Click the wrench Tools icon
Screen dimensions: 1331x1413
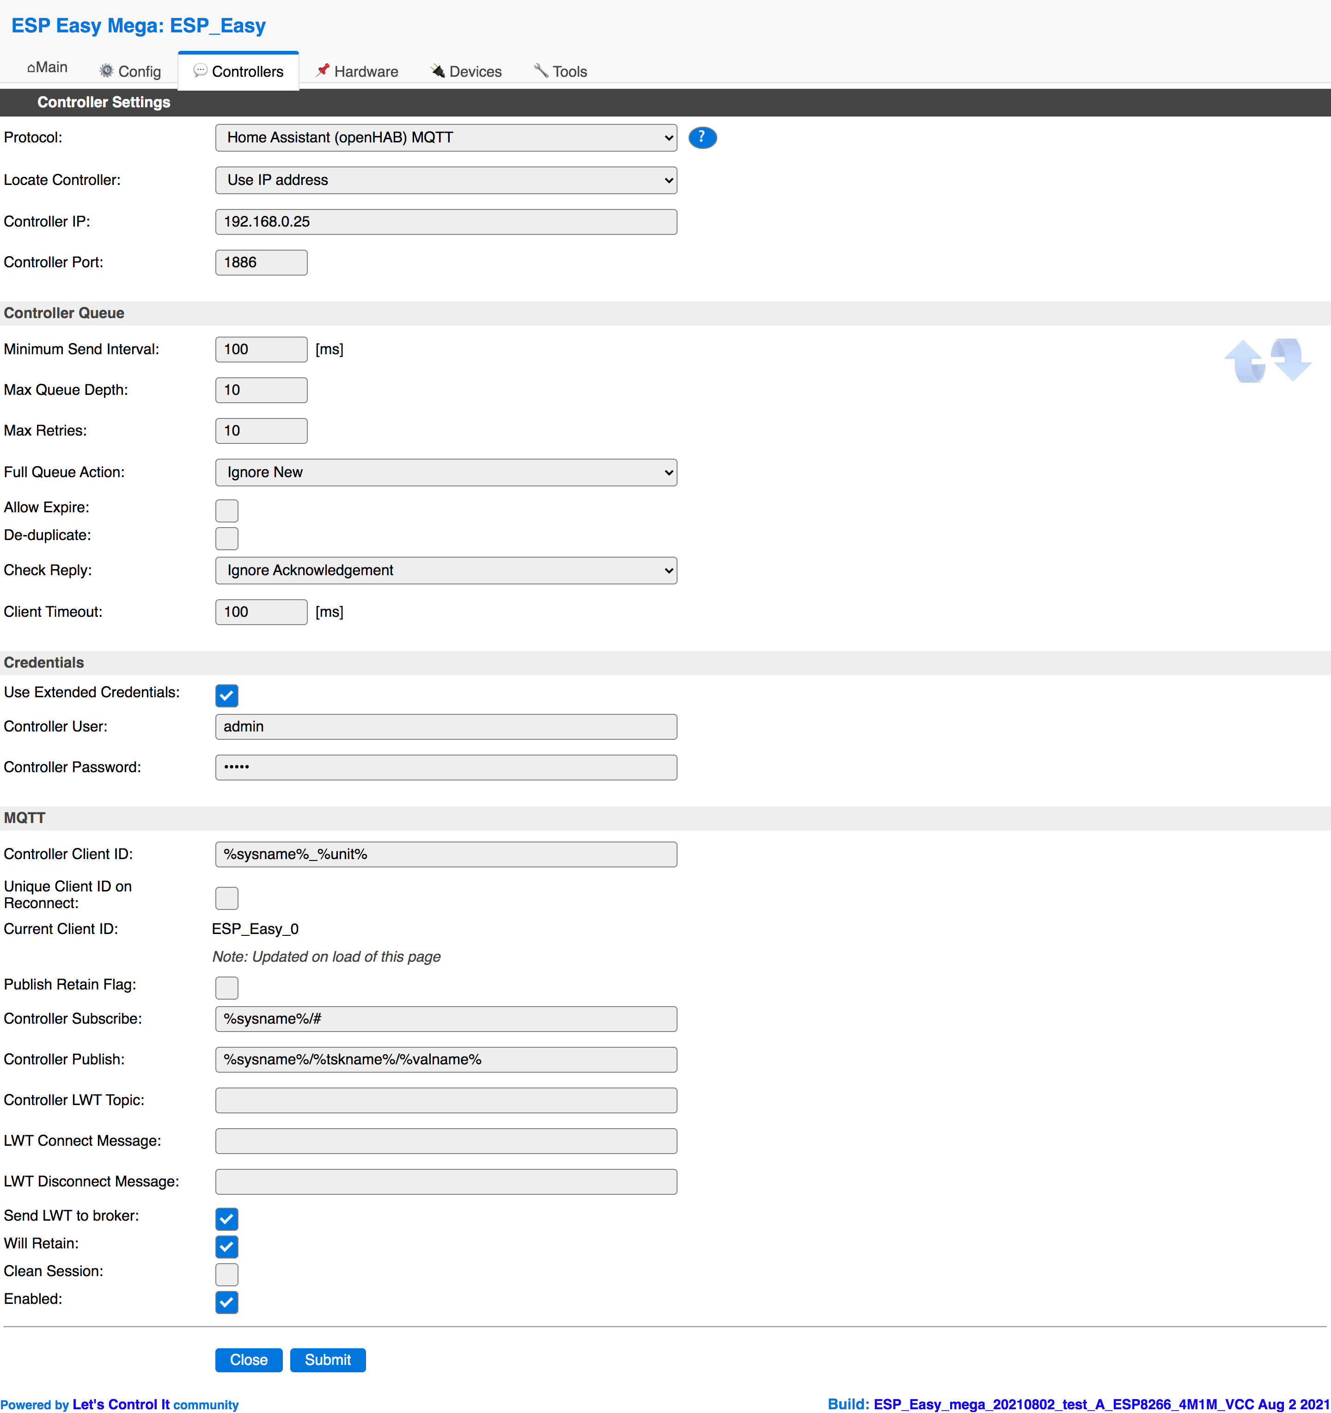point(541,70)
